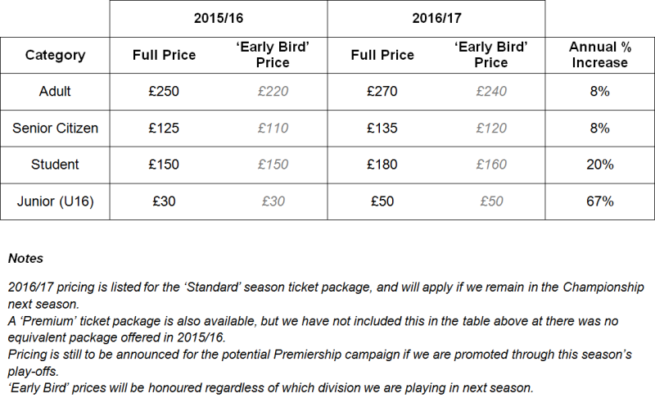The image size is (655, 398).
Task: Click the Junior (U16) row label
Action: pyautogui.click(x=55, y=201)
